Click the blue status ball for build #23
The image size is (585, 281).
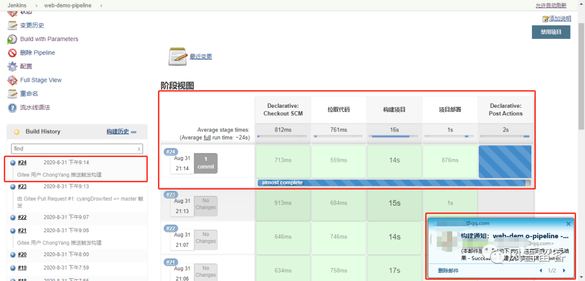click(x=12, y=186)
